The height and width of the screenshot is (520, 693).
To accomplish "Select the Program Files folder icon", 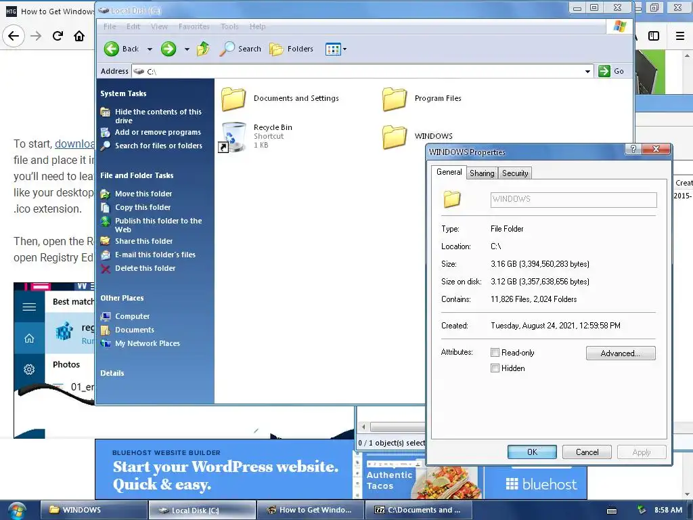I will pos(395,99).
